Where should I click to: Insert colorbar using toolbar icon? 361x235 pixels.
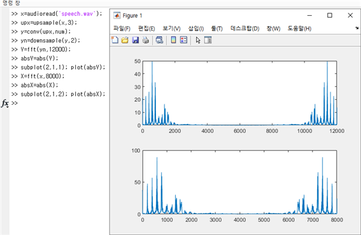[x=173, y=40]
